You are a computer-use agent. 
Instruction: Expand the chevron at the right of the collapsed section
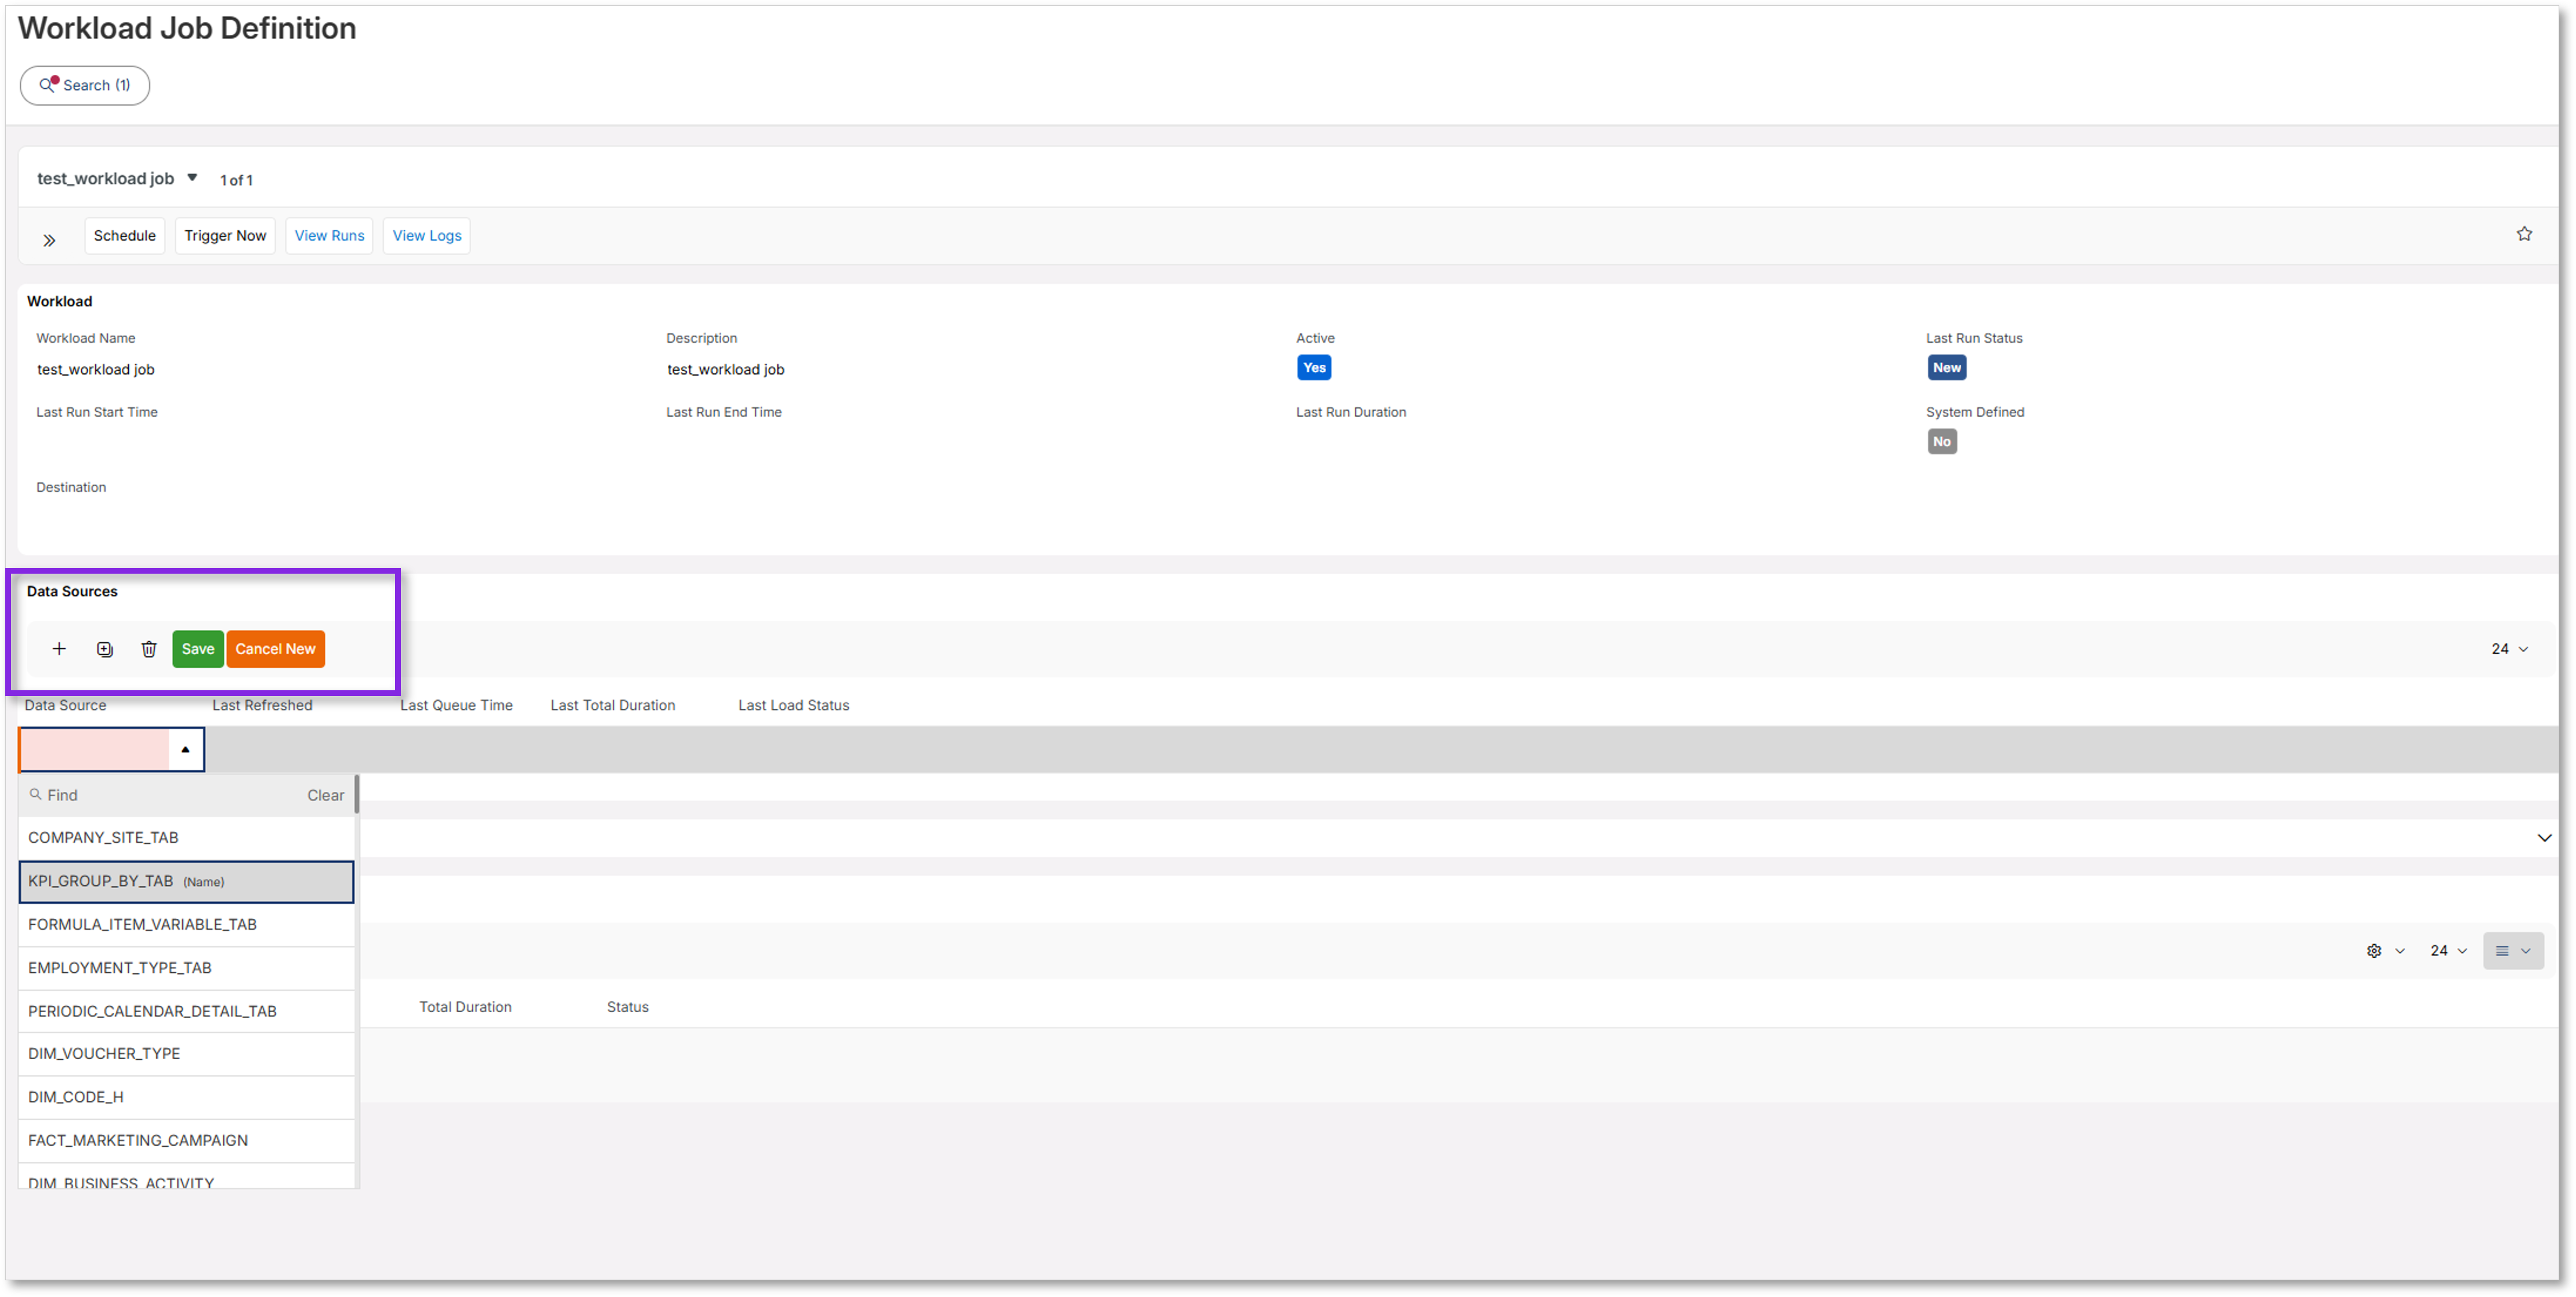tap(2544, 838)
